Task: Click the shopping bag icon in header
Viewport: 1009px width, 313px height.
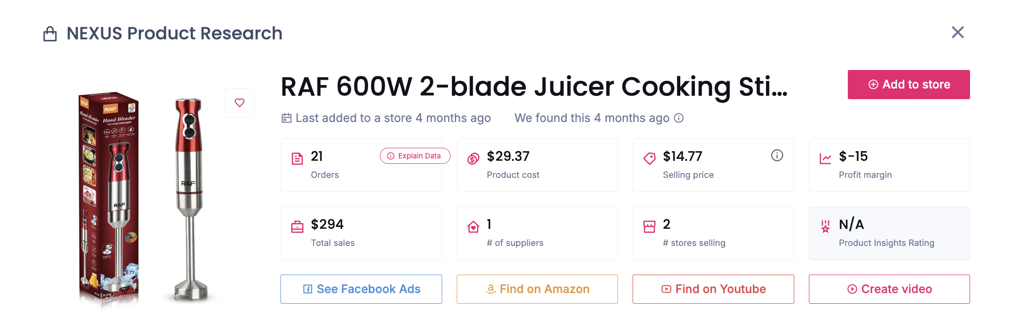Action: point(50,34)
